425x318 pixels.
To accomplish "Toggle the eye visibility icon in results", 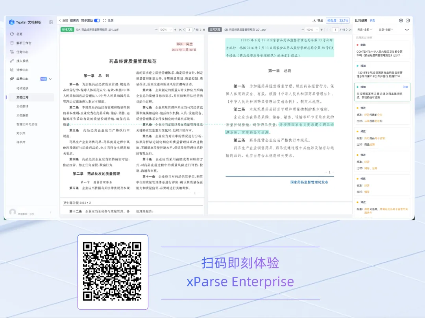I will click(x=407, y=30).
